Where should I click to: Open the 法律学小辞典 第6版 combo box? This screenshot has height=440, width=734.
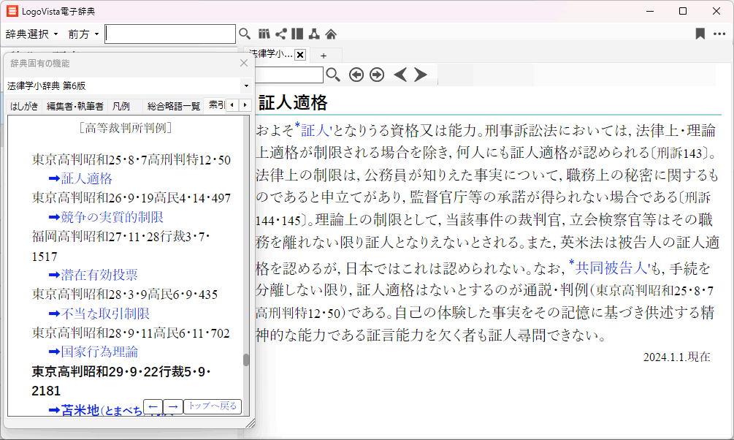click(x=128, y=86)
